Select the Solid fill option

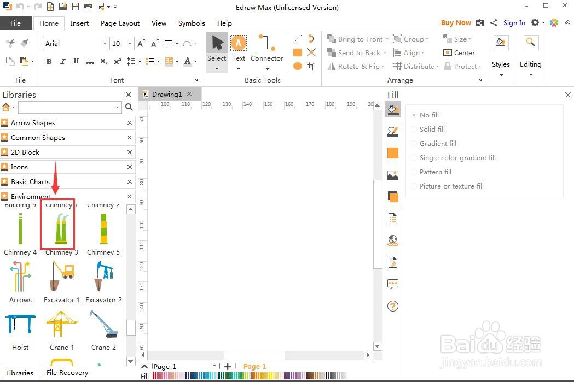tap(428, 129)
